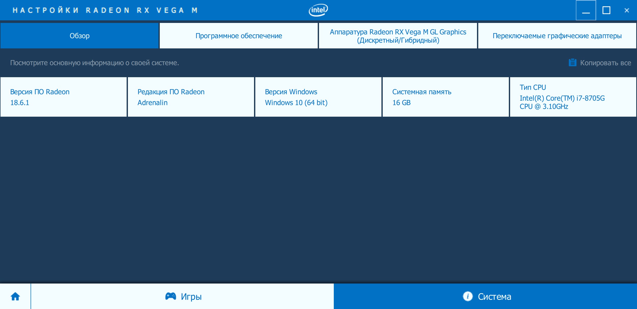Click the clipboard icon for Копировать все
This screenshot has height=309, width=637.
pos(572,63)
